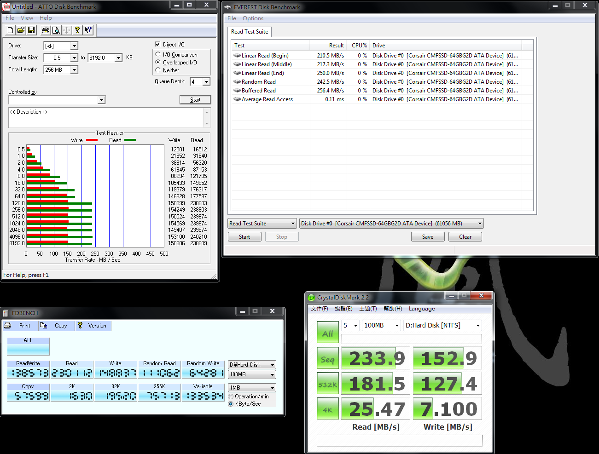Click Description box scroll down arrow
Image resolution: width=599 pixels, height=454 pixels.
pos(207,123)
